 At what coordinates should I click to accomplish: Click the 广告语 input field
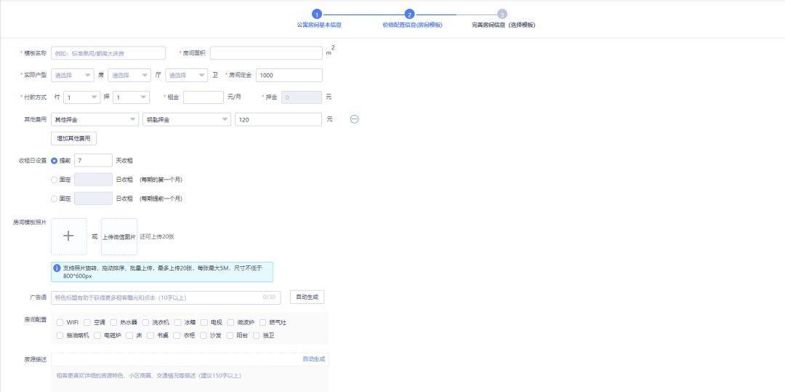pos(166,297)
